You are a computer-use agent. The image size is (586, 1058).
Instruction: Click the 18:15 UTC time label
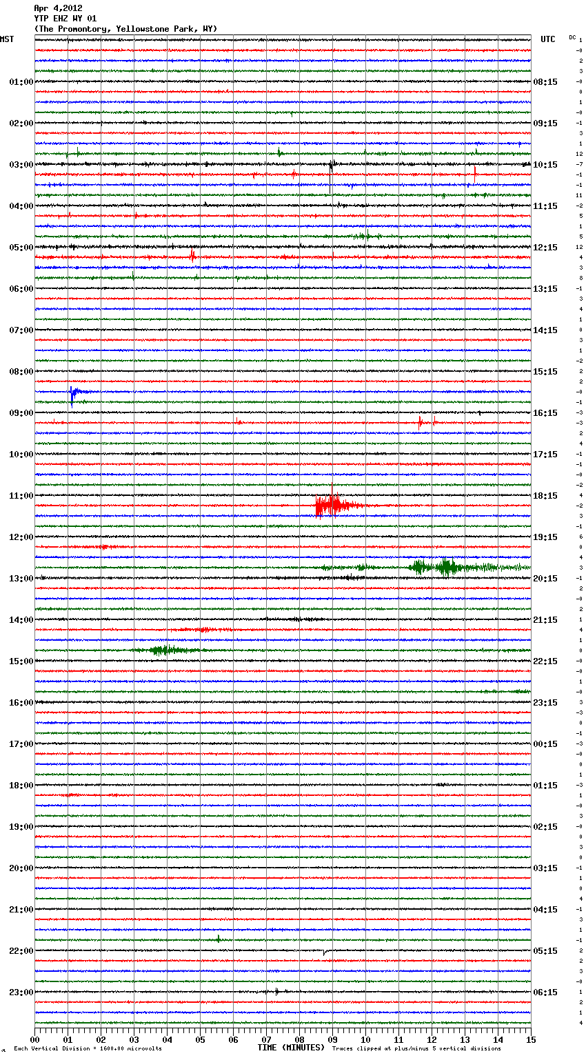click(x=545, y=496)
